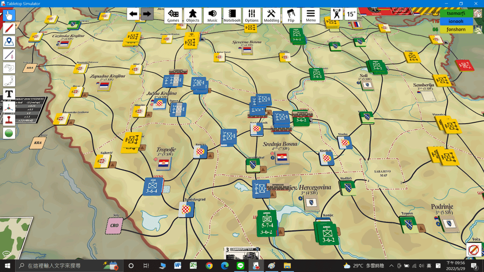Select the Grab hand tool
The width and height of the screenshot is (484, 272).
9,15
